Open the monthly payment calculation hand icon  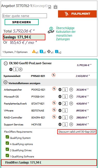click(51, 30)
